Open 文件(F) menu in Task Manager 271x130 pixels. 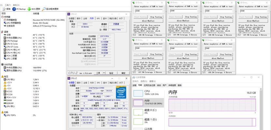[136, 81]
